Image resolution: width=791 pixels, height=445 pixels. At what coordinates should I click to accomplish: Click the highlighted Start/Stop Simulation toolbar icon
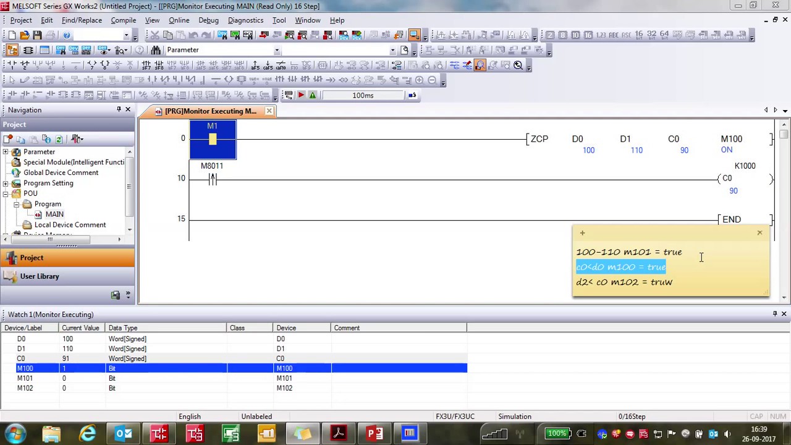point(414,35)
